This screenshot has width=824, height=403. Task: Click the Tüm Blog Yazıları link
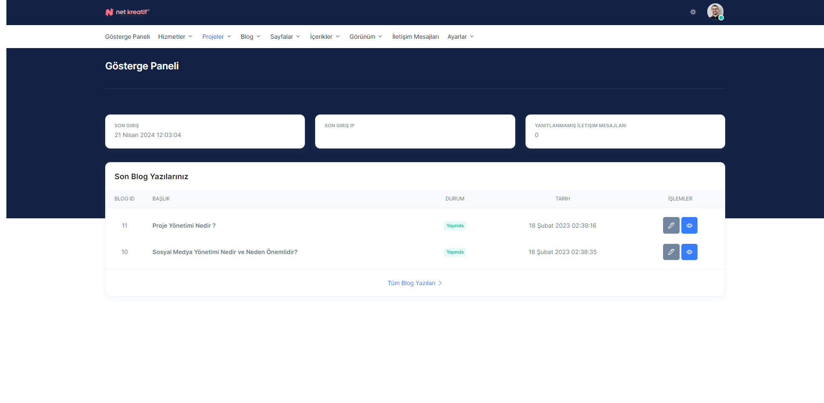(414, 283)
